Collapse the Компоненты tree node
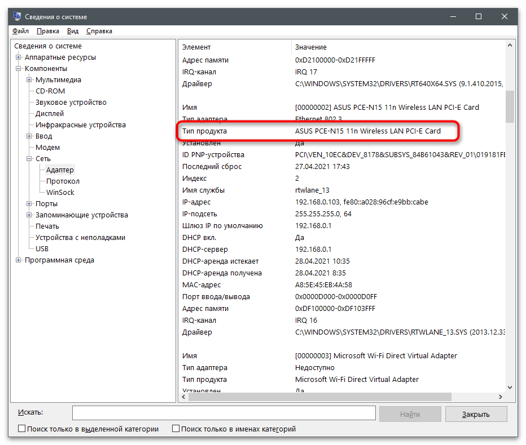This screenshot has height=445, width=526. click(x=19, y=69)
